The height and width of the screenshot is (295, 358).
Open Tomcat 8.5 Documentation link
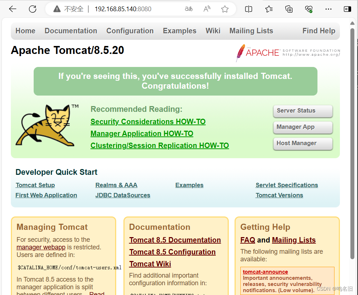pyautogui.click(x=175, y=240)
